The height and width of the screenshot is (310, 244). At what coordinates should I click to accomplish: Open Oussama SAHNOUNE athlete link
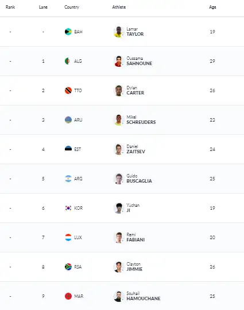tap(140, 61)
